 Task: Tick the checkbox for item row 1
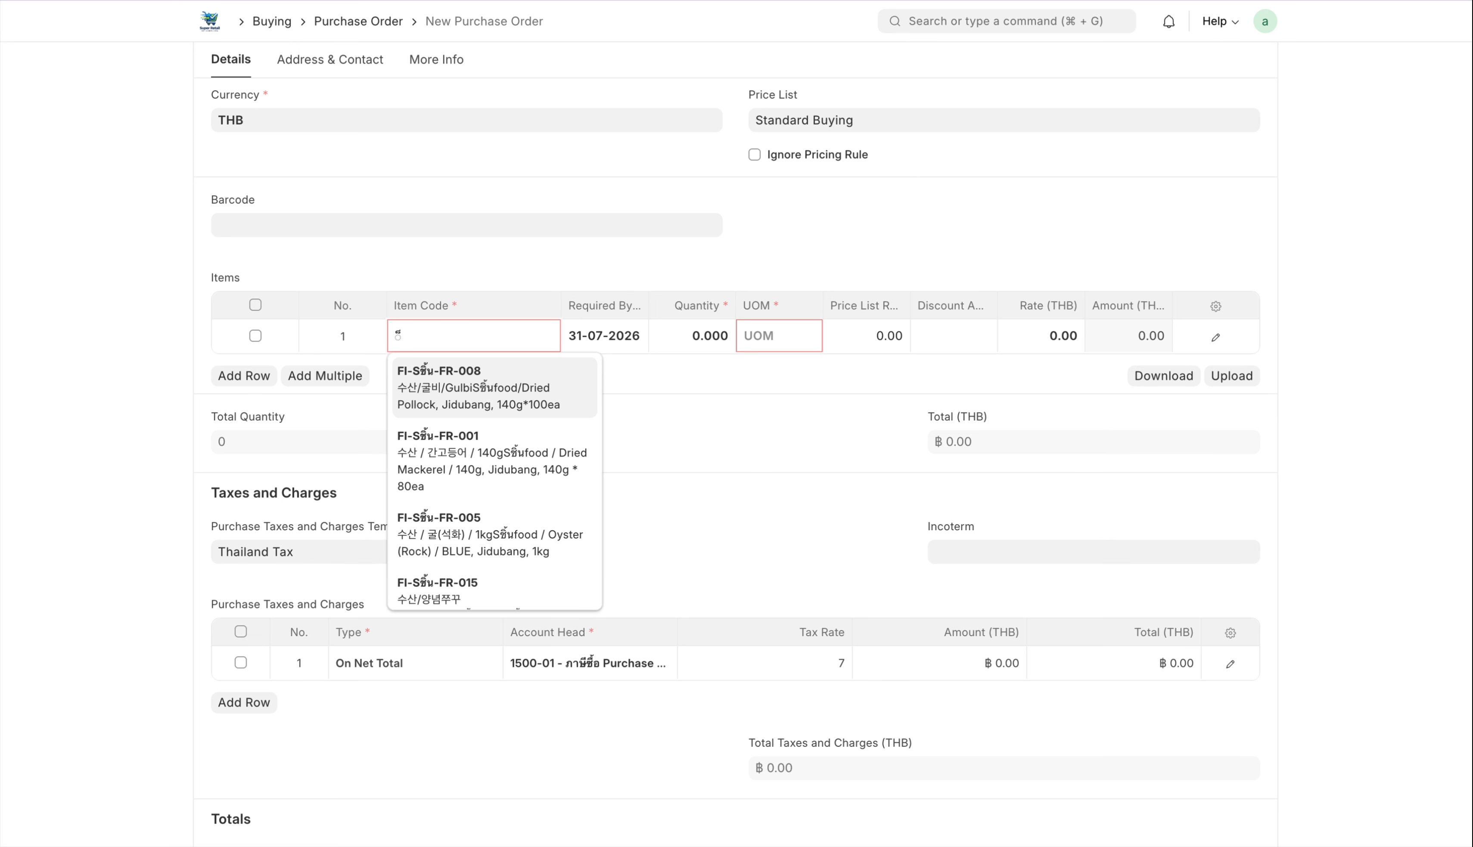[x=255, y=336]
